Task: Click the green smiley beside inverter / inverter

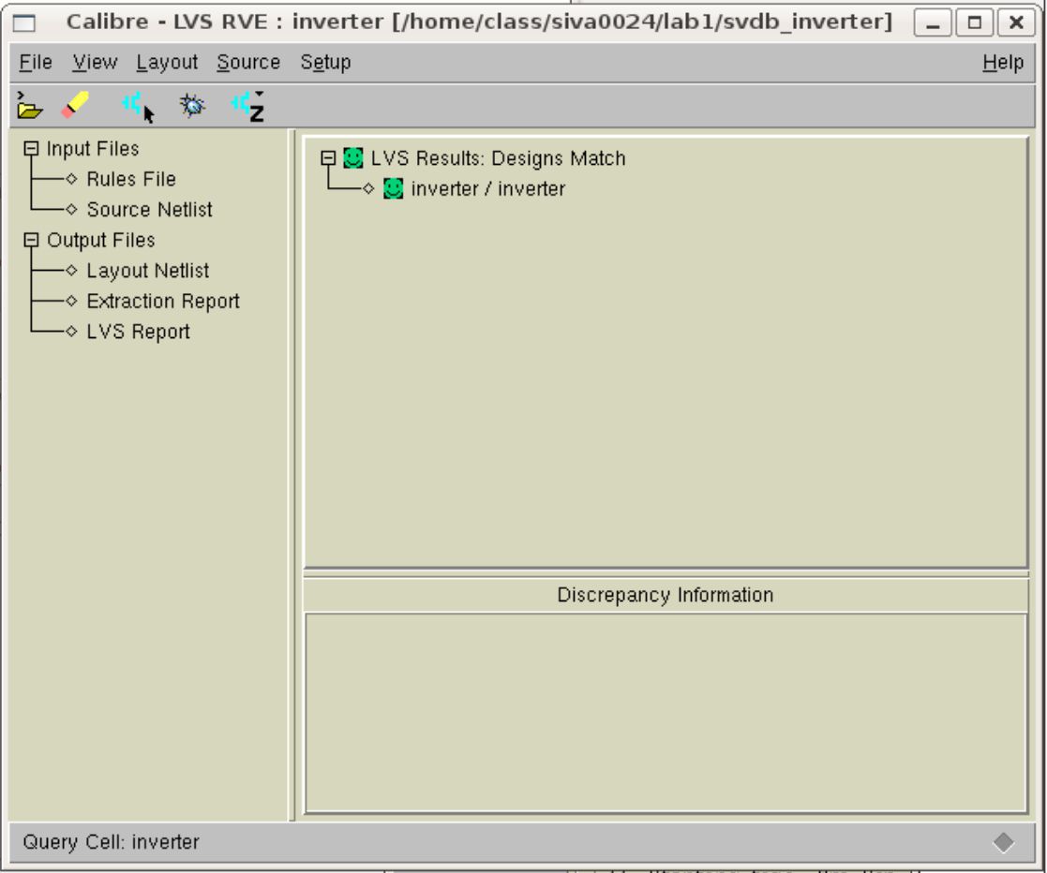Action: point(394,188)
